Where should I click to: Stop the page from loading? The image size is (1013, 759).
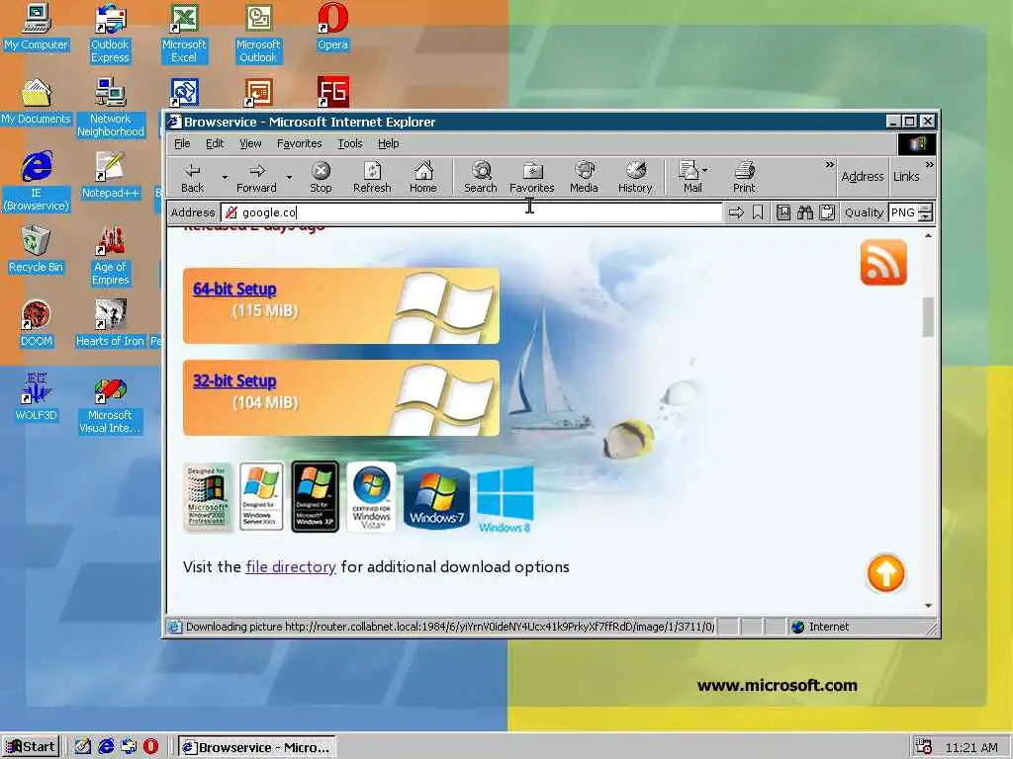pos(321,178)
